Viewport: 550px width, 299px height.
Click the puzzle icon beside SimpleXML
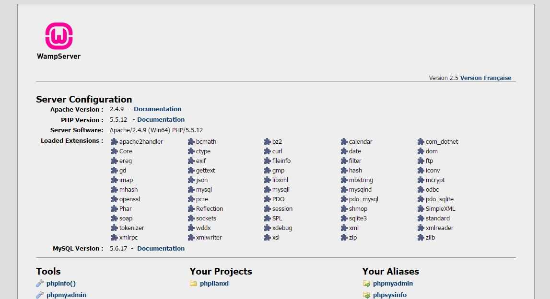(421, 208)
